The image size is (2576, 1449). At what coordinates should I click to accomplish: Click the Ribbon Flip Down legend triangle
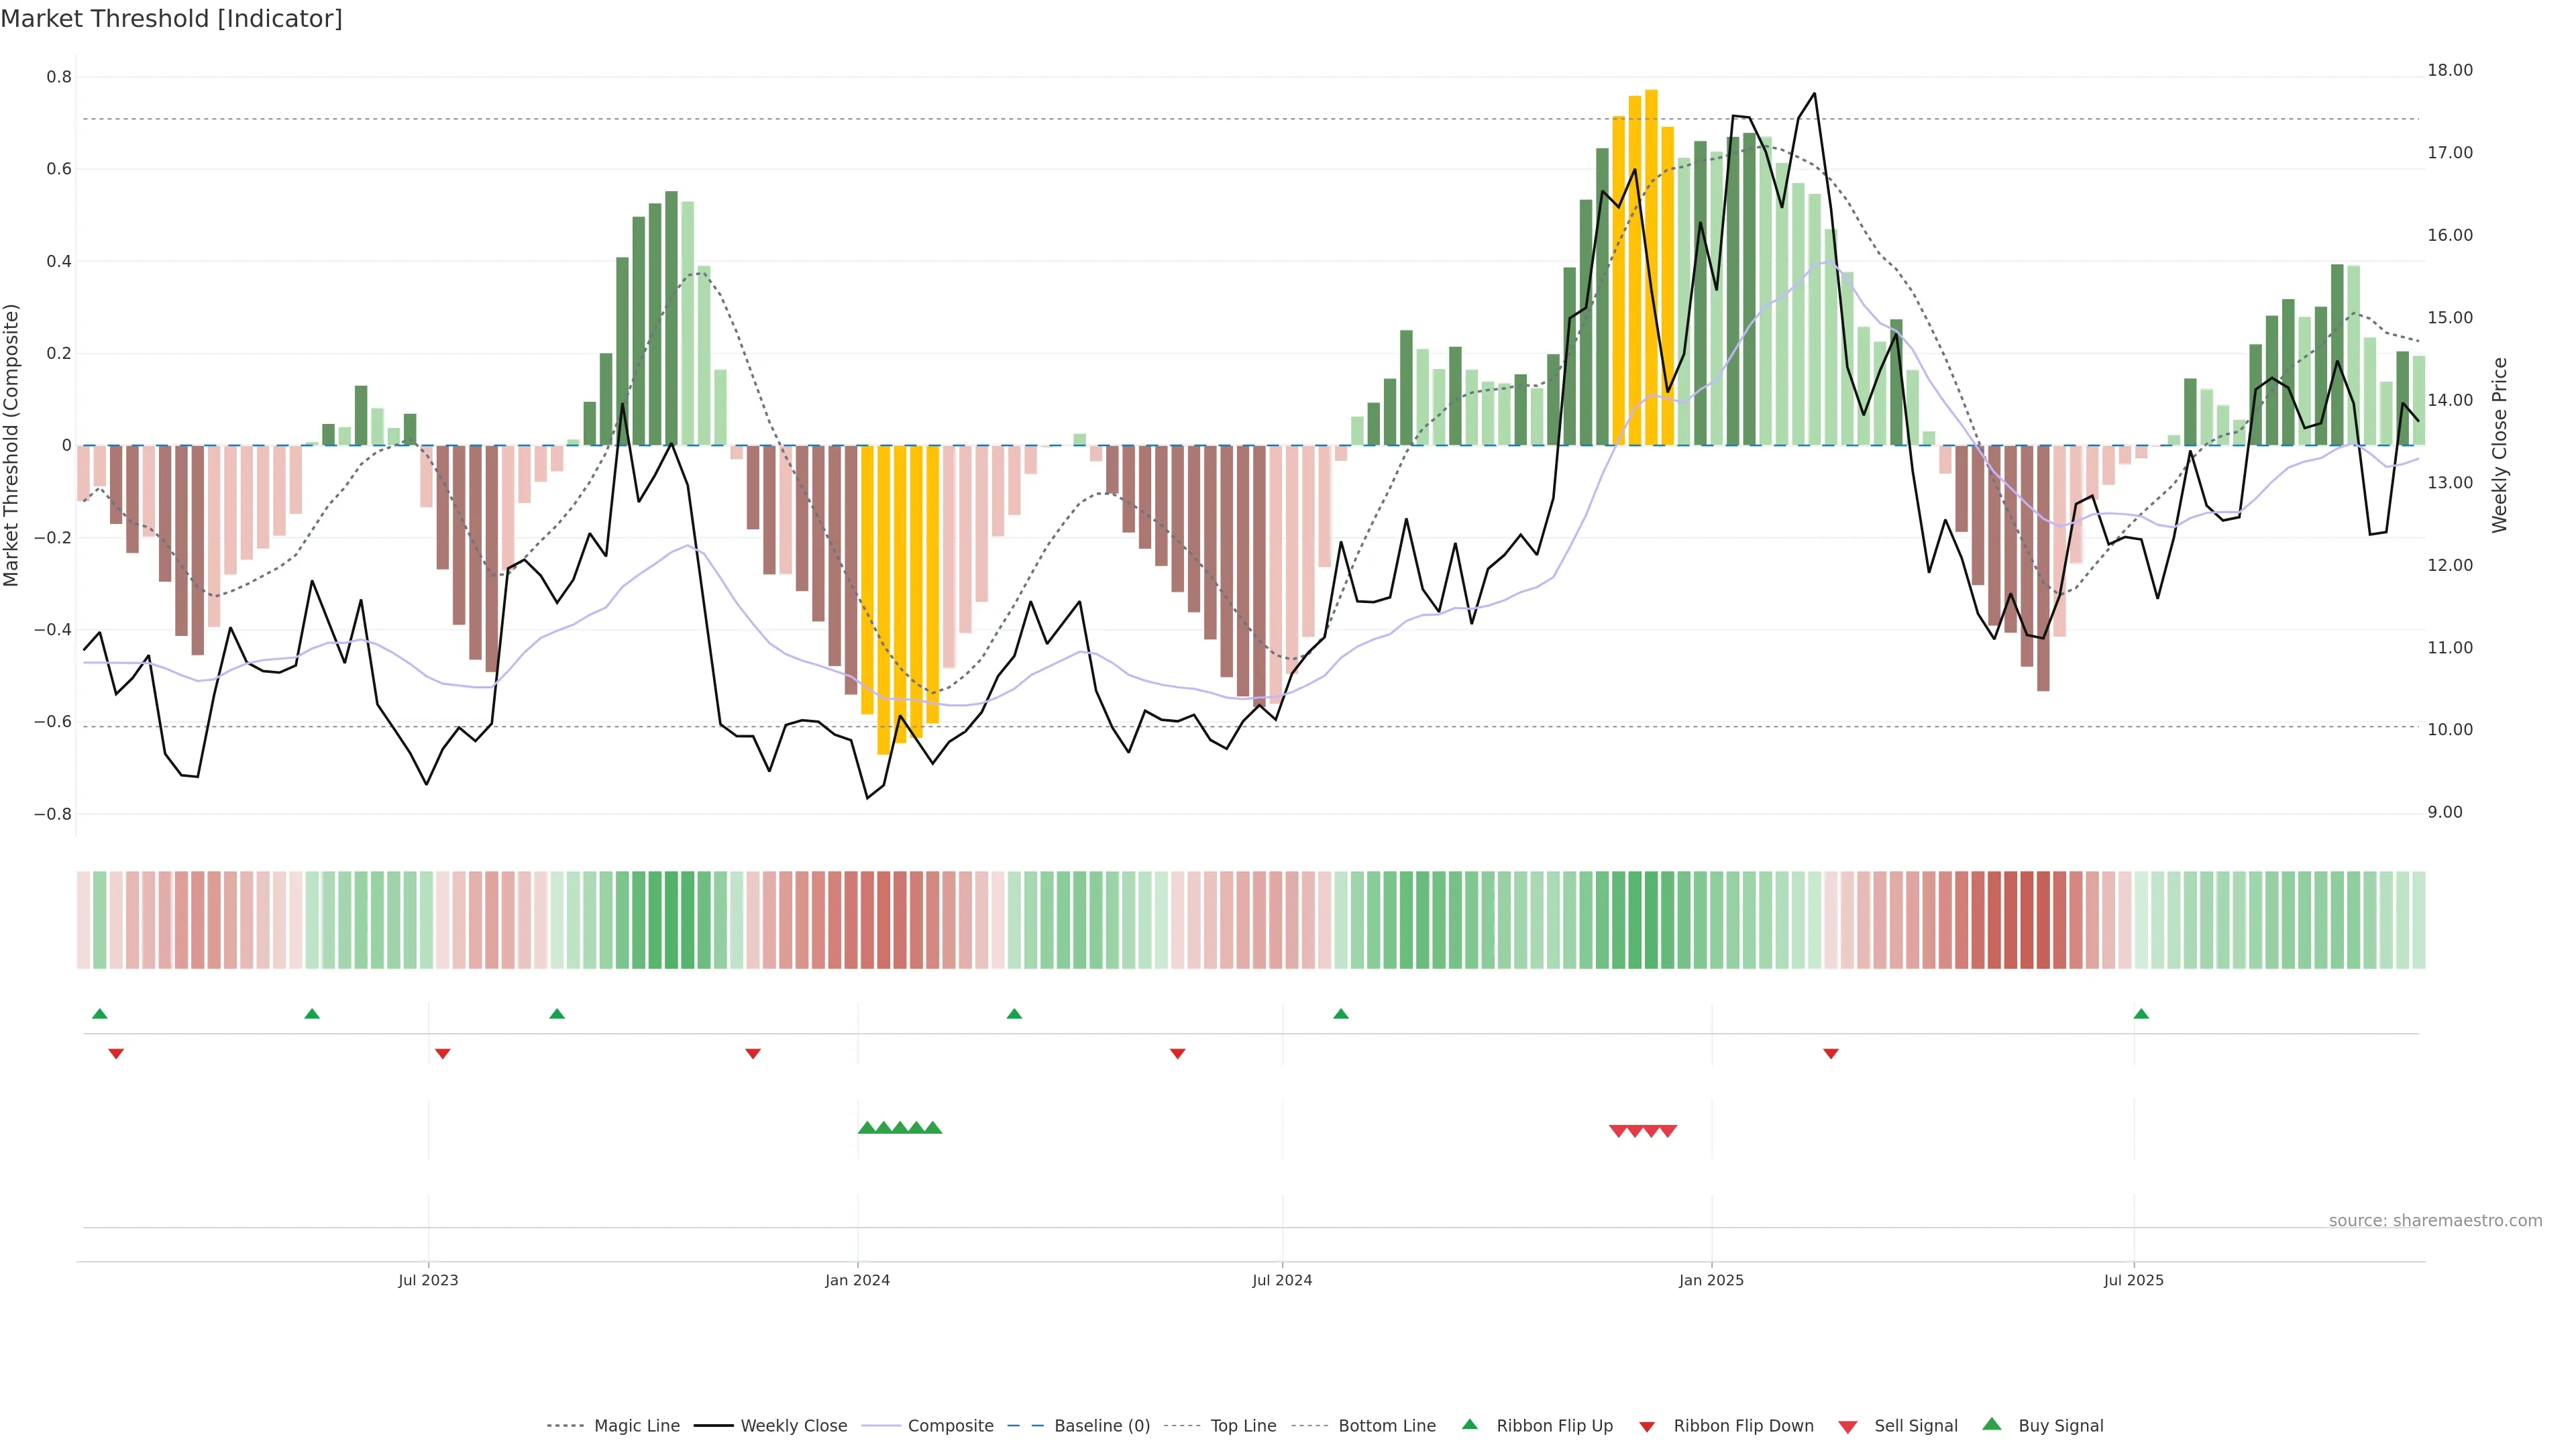coord(1647,1427)
